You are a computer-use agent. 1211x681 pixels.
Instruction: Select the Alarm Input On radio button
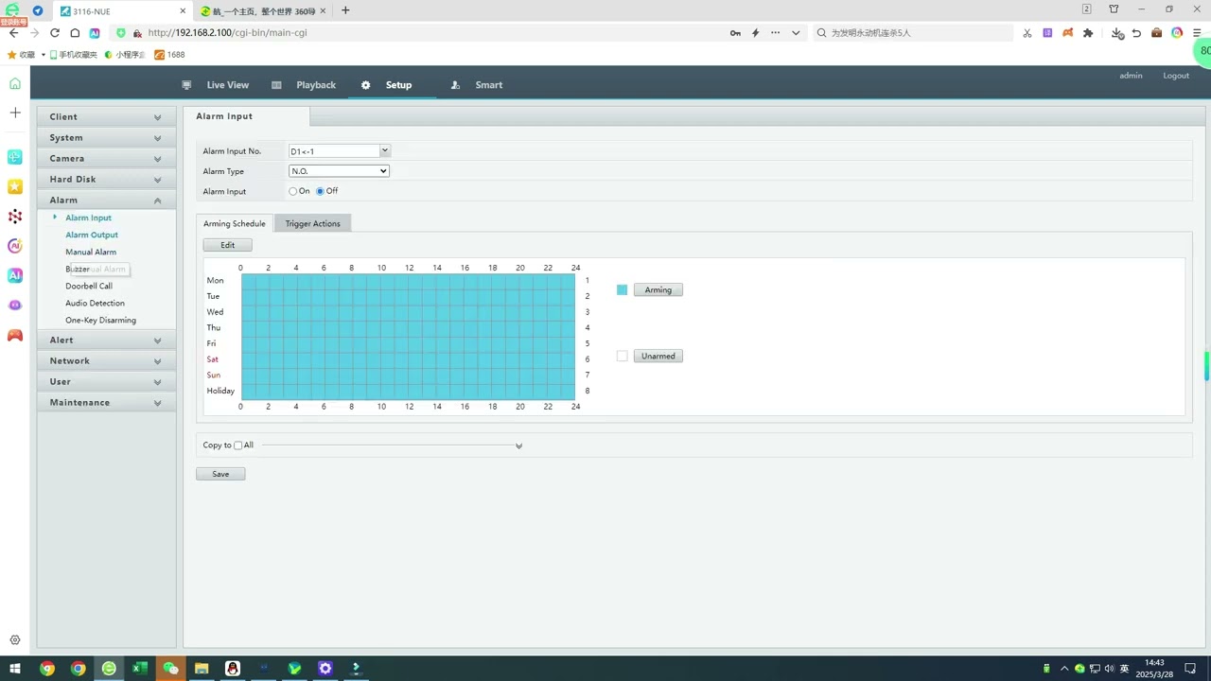(293, 191)
